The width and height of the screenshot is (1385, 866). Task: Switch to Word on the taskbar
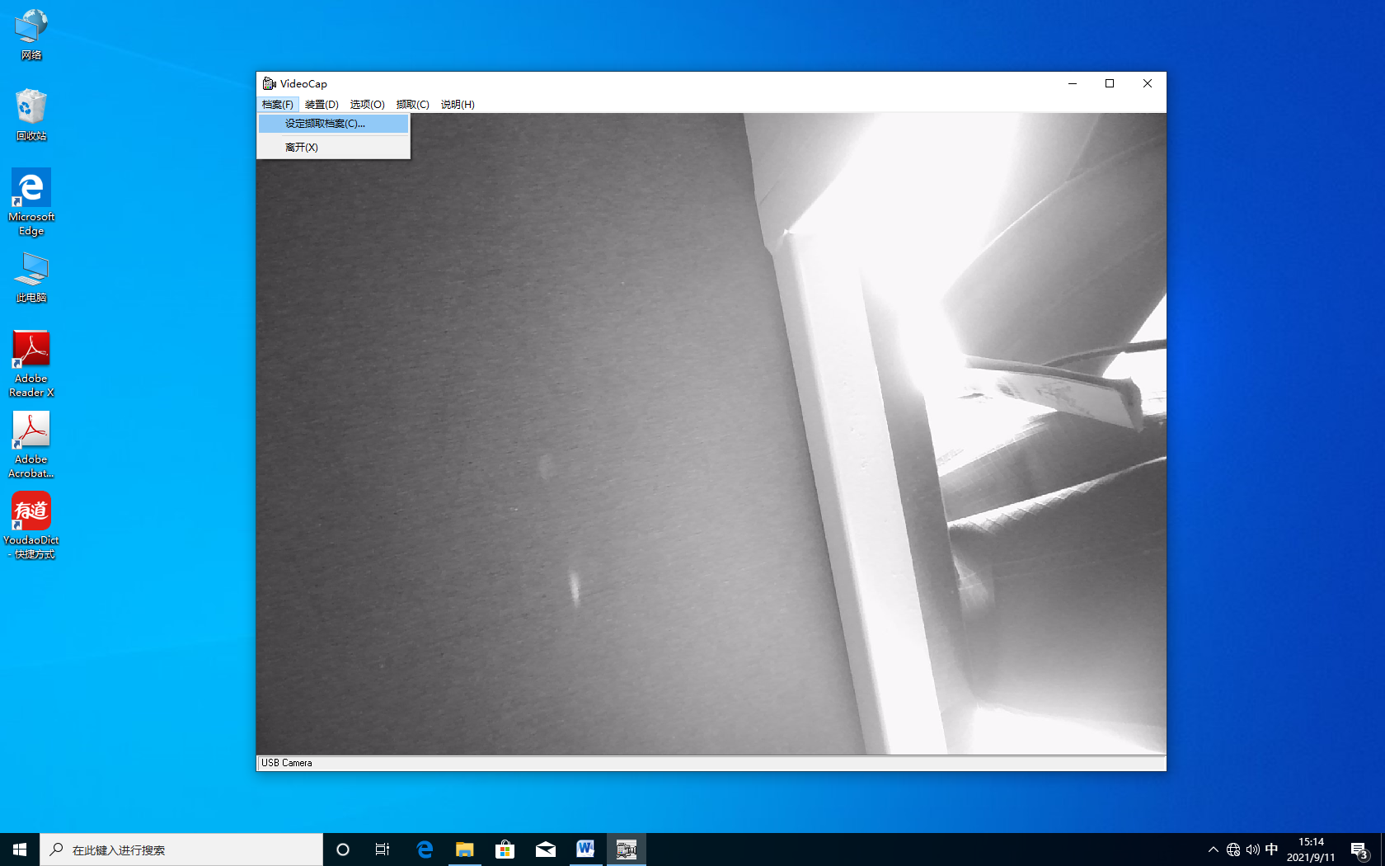(585, 850)
